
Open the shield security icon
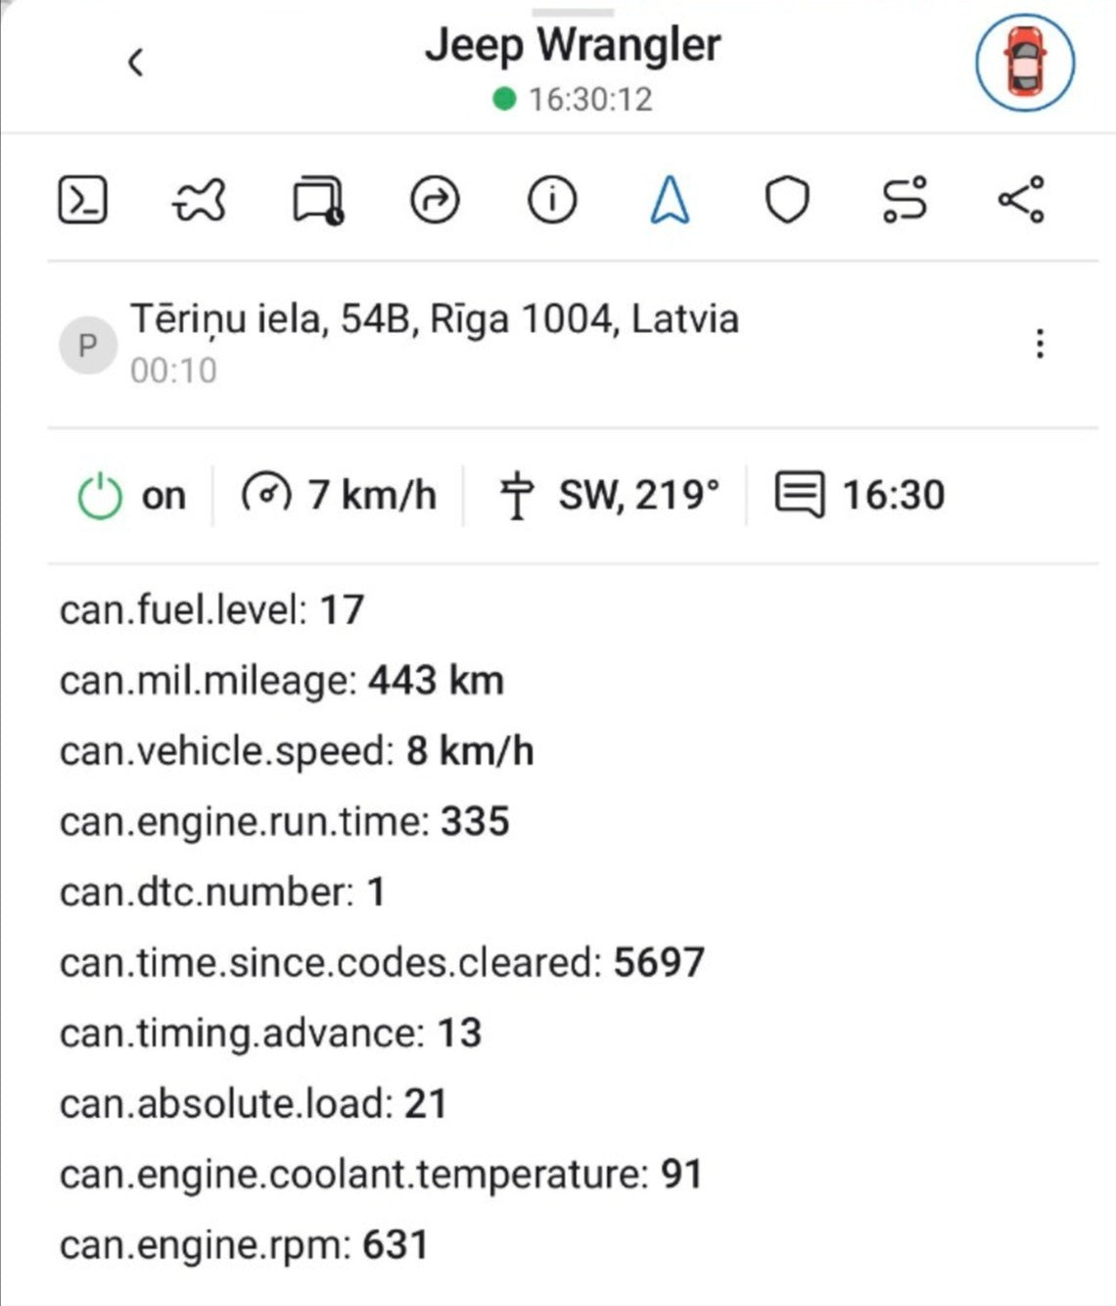(x=787, y=200)
